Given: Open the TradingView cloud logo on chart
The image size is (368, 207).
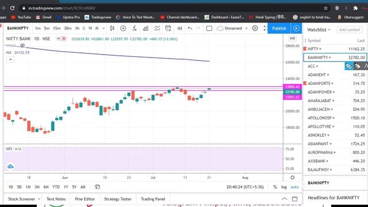Looking at the screenshot, I should click(10, 167).
